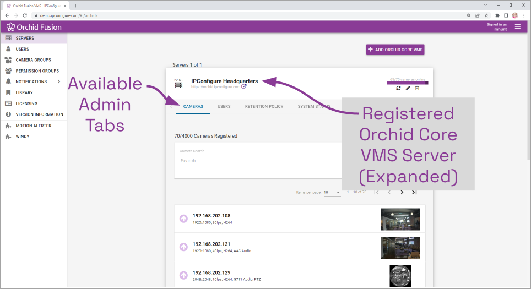531x289 pixels.
Task: Open the browser extensions puzzle icon
Action: (x=497, y=15)
